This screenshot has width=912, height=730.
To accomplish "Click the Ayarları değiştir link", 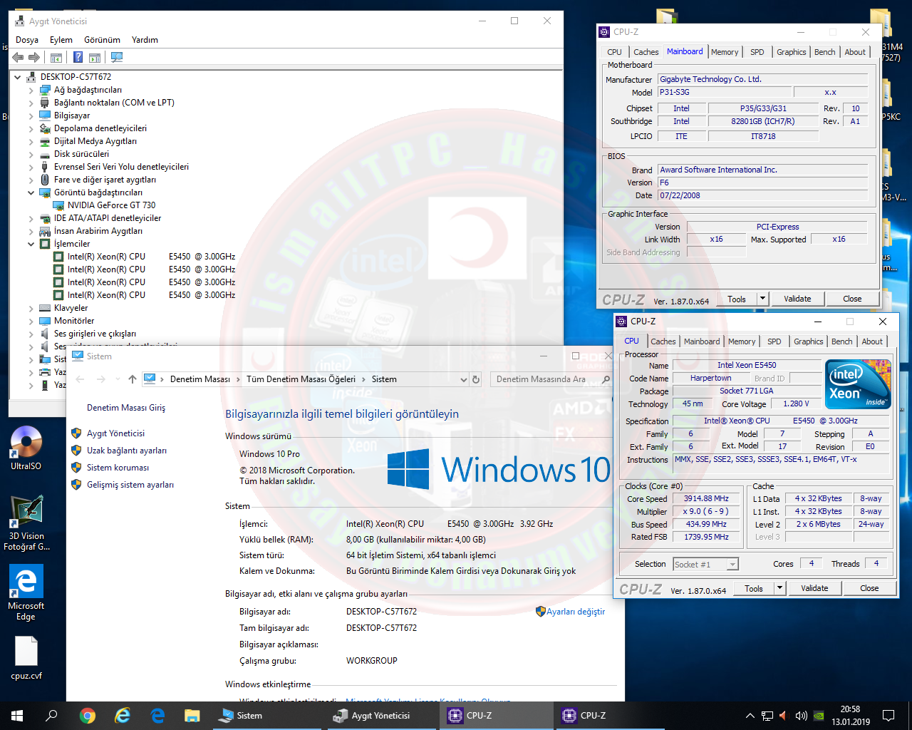I will 576,612.
